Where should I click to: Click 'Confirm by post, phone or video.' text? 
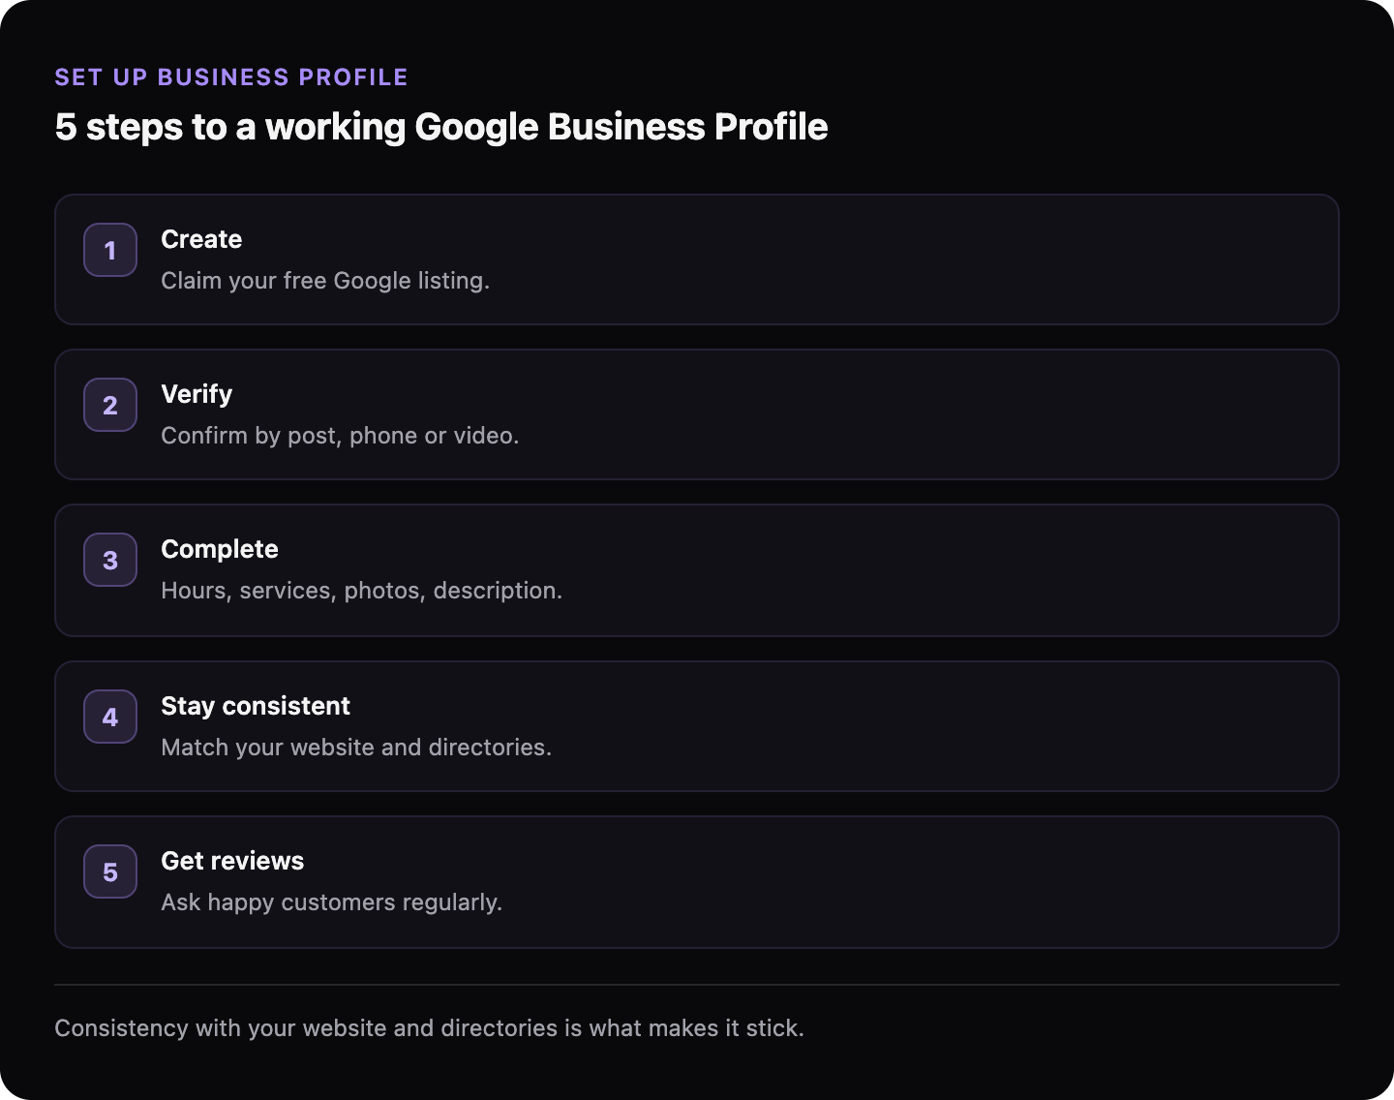coord(340,436)
